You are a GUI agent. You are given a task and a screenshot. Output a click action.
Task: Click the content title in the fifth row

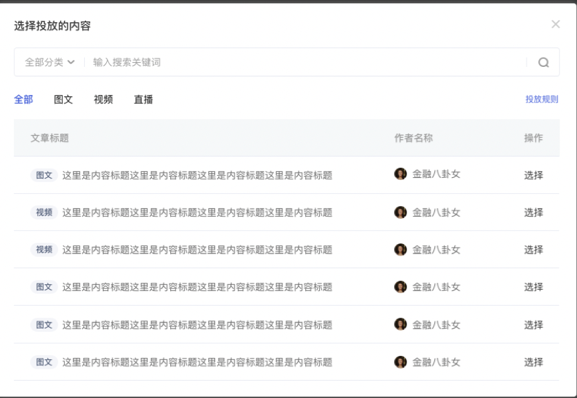point(197,324)
